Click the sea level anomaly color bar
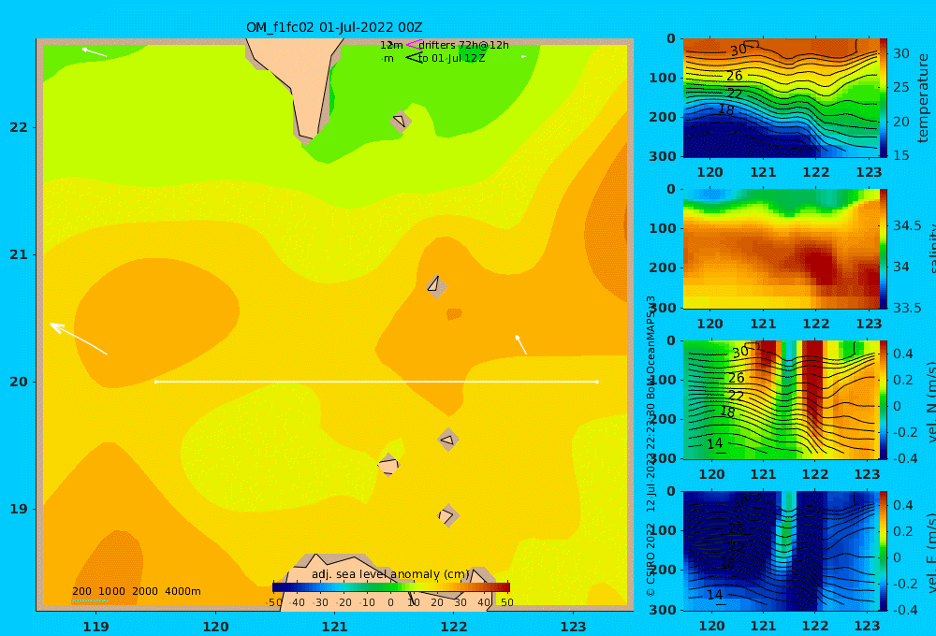Image resolution: width=936 pixels, height=636 pixels. [x=390, y=587]
